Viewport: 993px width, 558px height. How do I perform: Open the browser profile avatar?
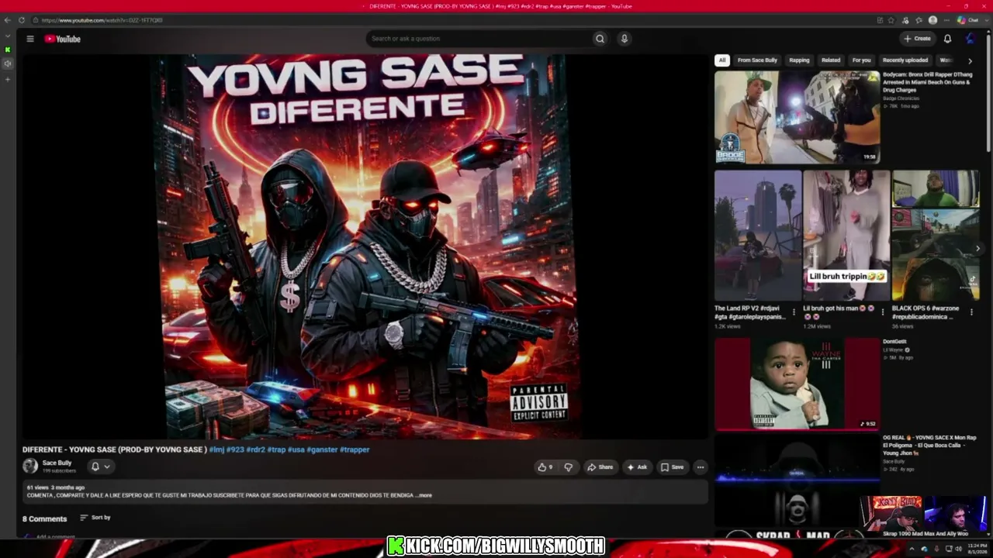(x=932, y=20)
